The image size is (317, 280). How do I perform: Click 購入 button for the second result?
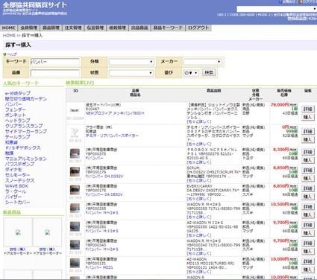click(x=308, y=139)
